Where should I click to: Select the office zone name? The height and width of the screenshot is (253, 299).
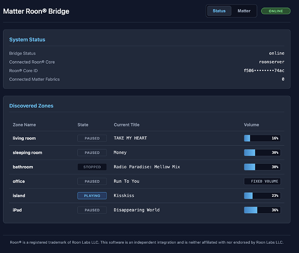(x=19, y=181)
